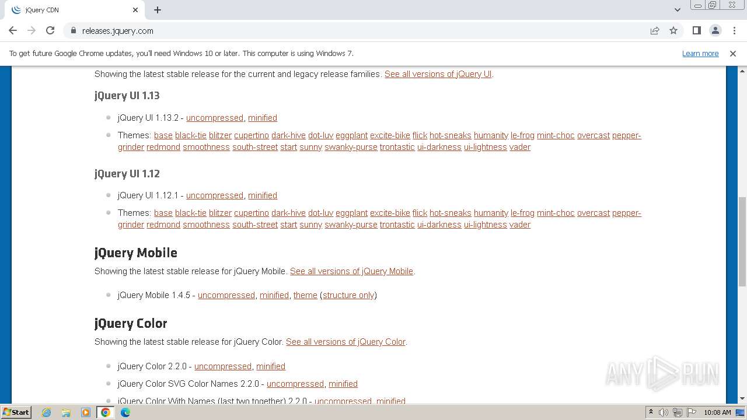Screen dimensions: 747x420
Task: Open jQuery Mobile 1.4.5 uncompressed file
Action: click(x=226, y=295)
